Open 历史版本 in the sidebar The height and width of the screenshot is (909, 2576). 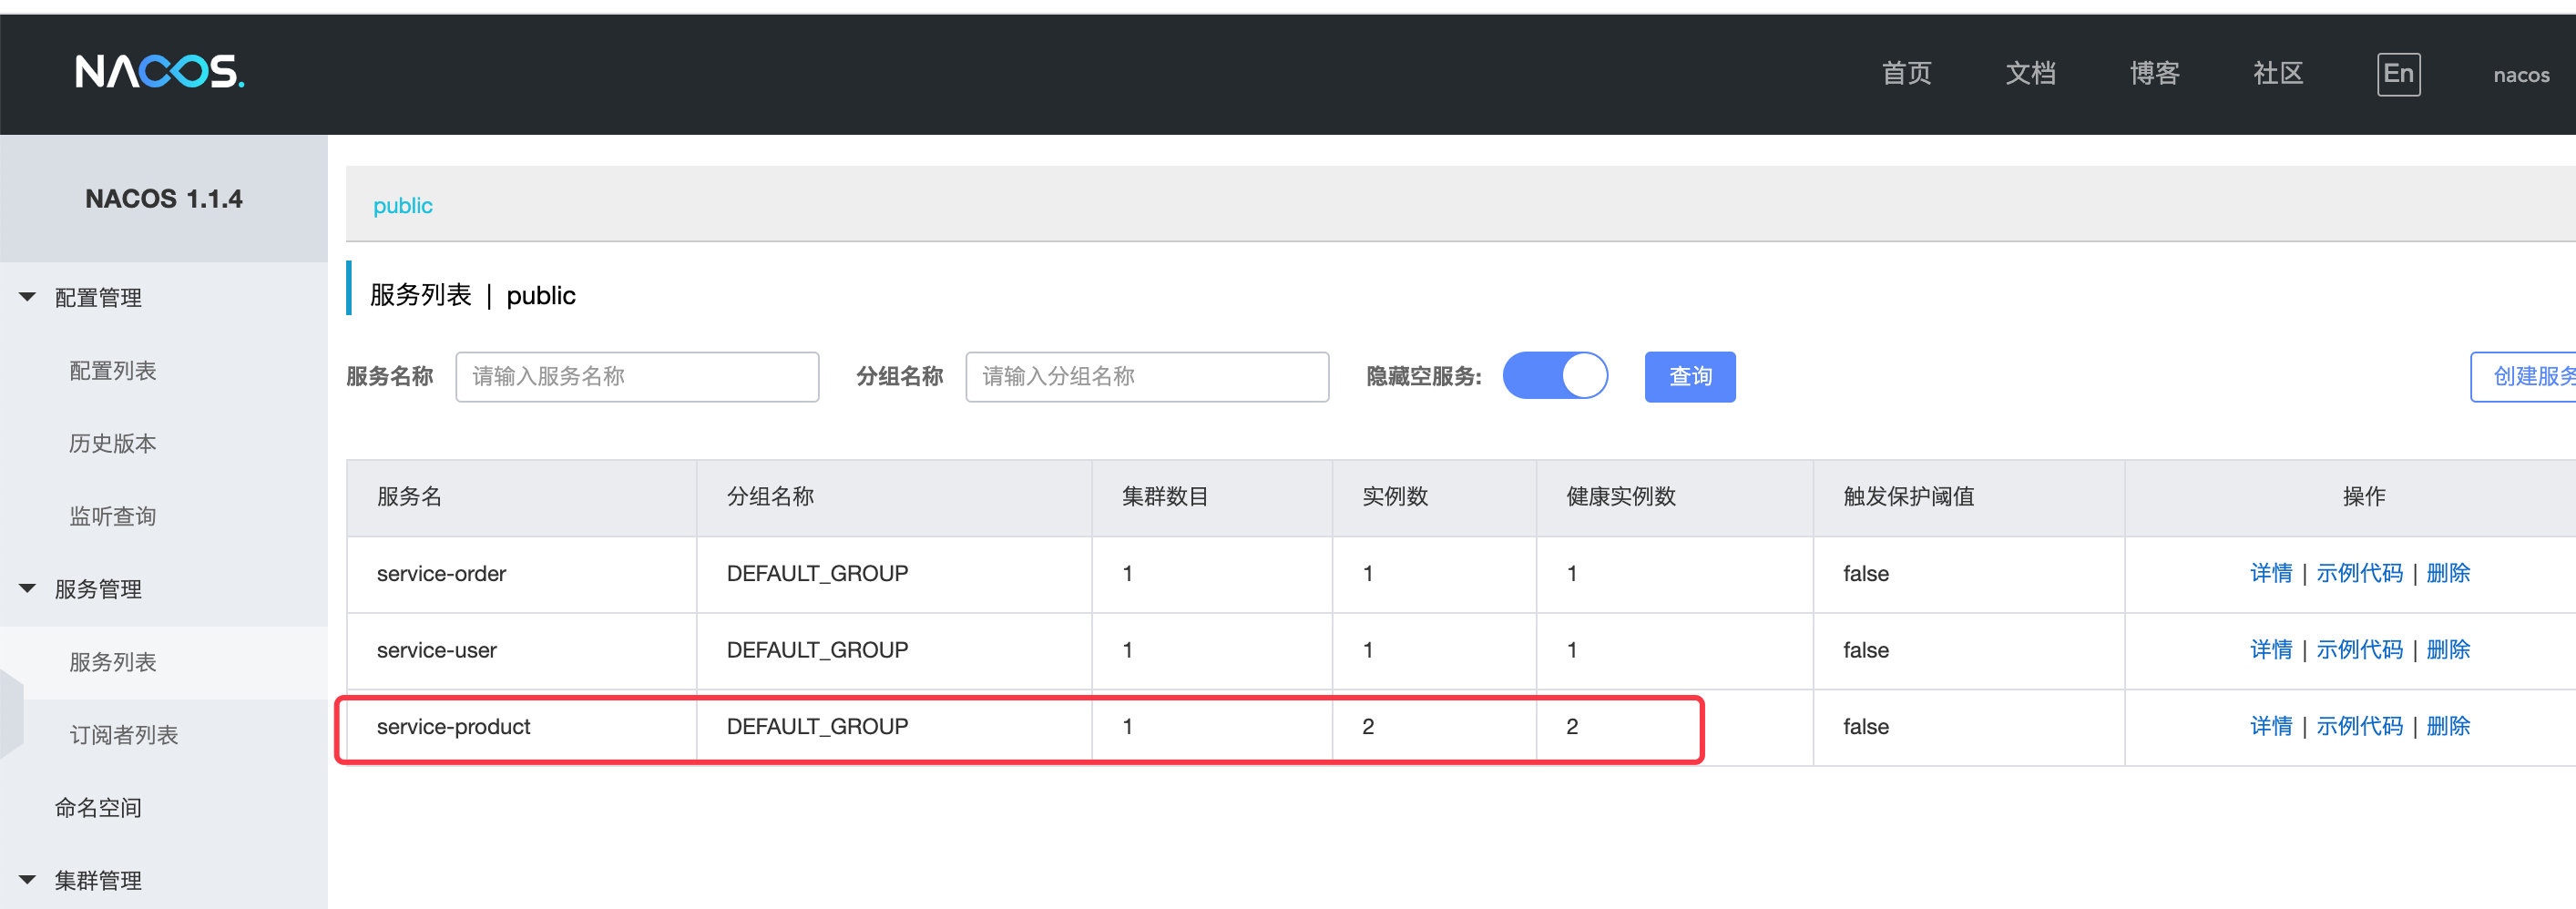click(113, 443)
